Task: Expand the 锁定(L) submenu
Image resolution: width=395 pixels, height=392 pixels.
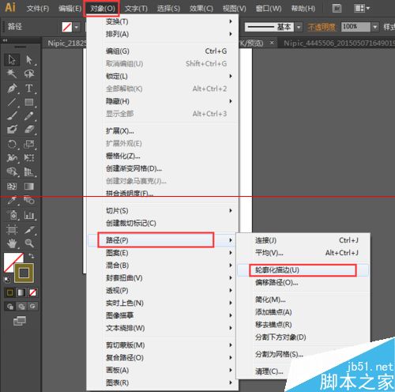Action: (164, 76)
